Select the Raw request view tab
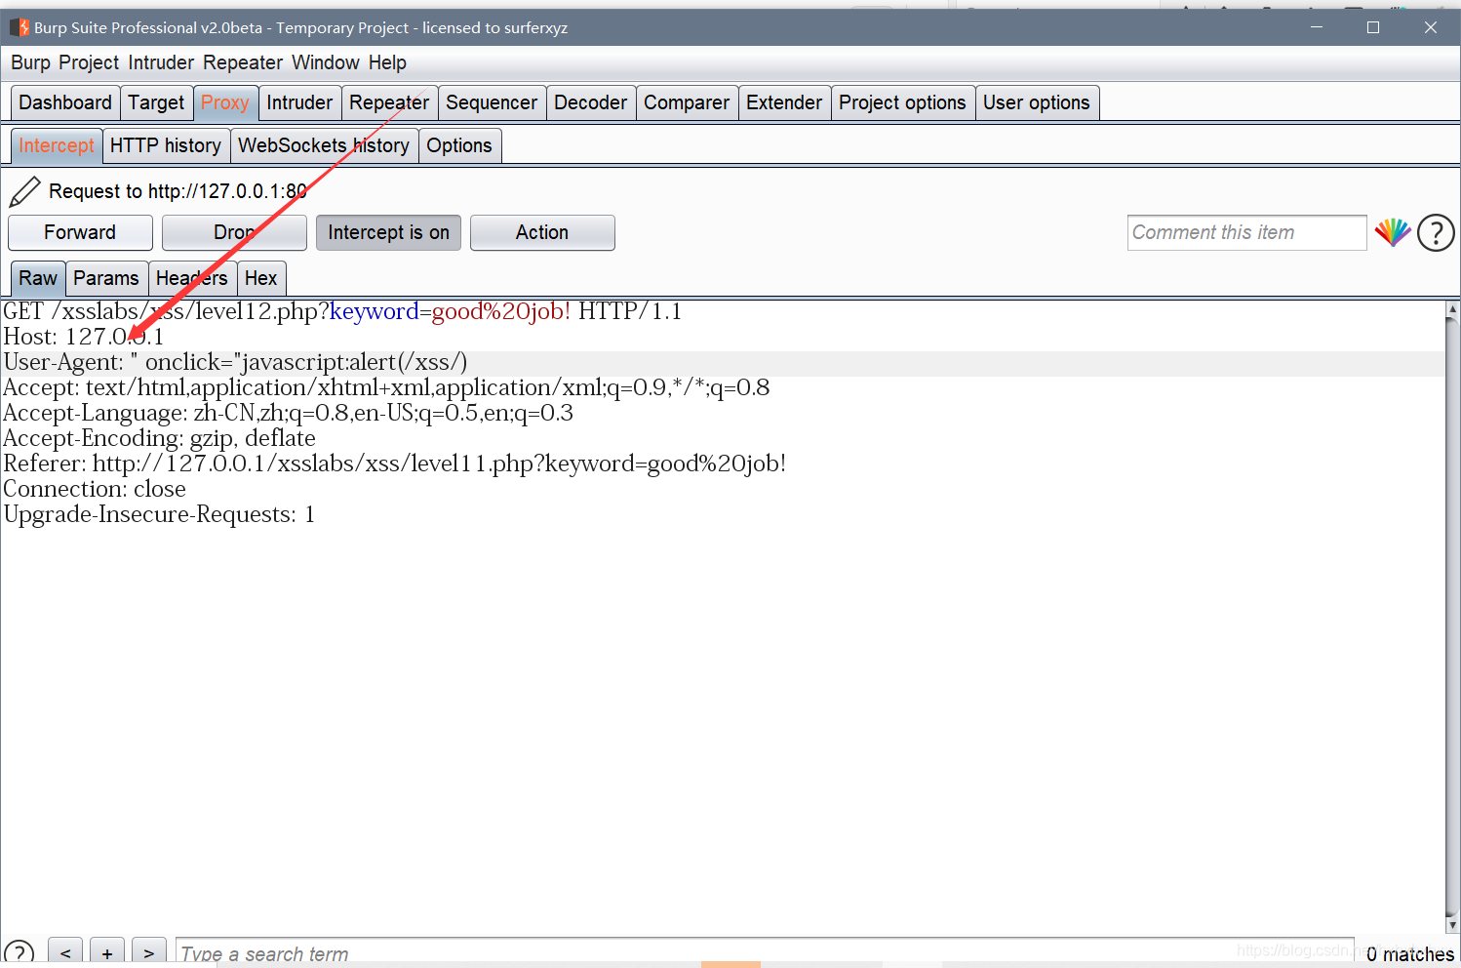 pyautogui.click(x=38, y=278)
